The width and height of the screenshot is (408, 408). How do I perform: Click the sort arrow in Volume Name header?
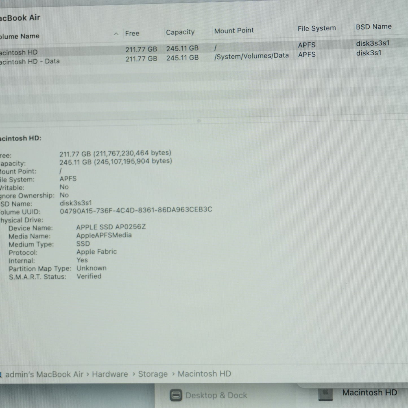click(x=116, y=34)
